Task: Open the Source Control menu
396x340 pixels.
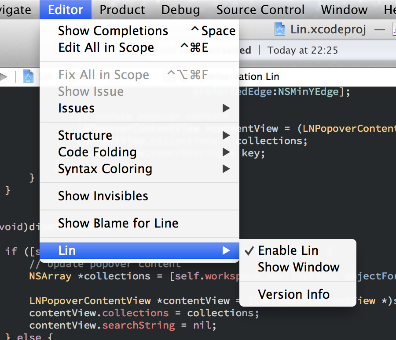Action: click(260, 10)
